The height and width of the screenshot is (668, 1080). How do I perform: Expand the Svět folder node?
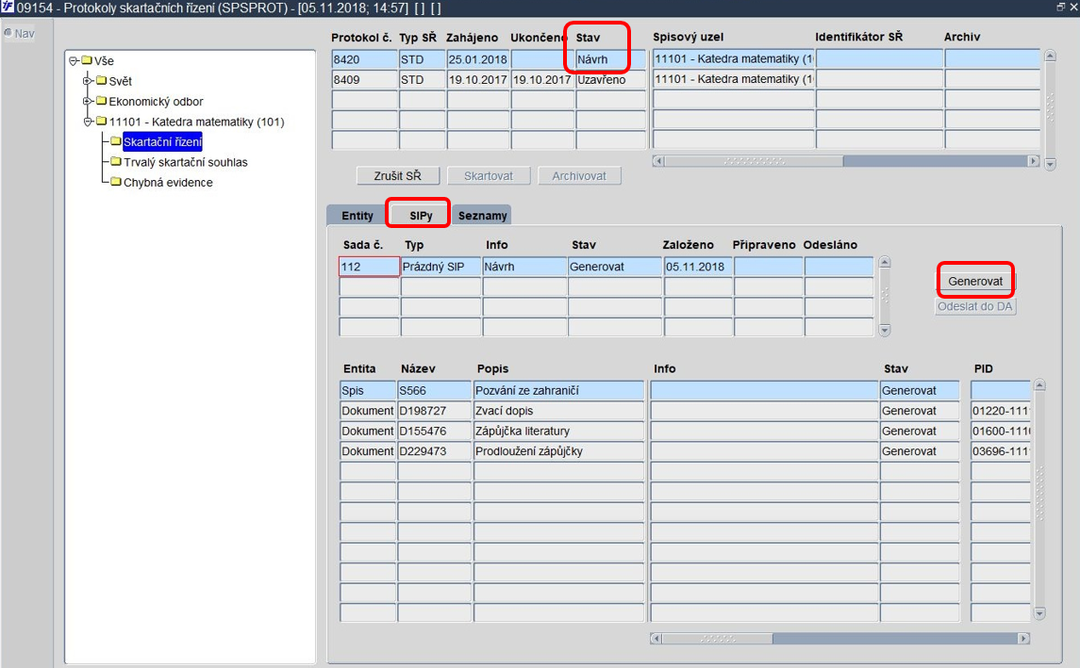tap(88, 80)
